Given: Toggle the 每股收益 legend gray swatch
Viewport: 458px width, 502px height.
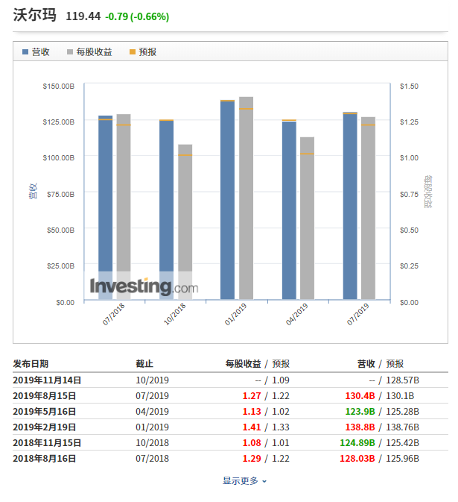Looking at the screenshot, I should pyautogui.click(x=70, y=52).
